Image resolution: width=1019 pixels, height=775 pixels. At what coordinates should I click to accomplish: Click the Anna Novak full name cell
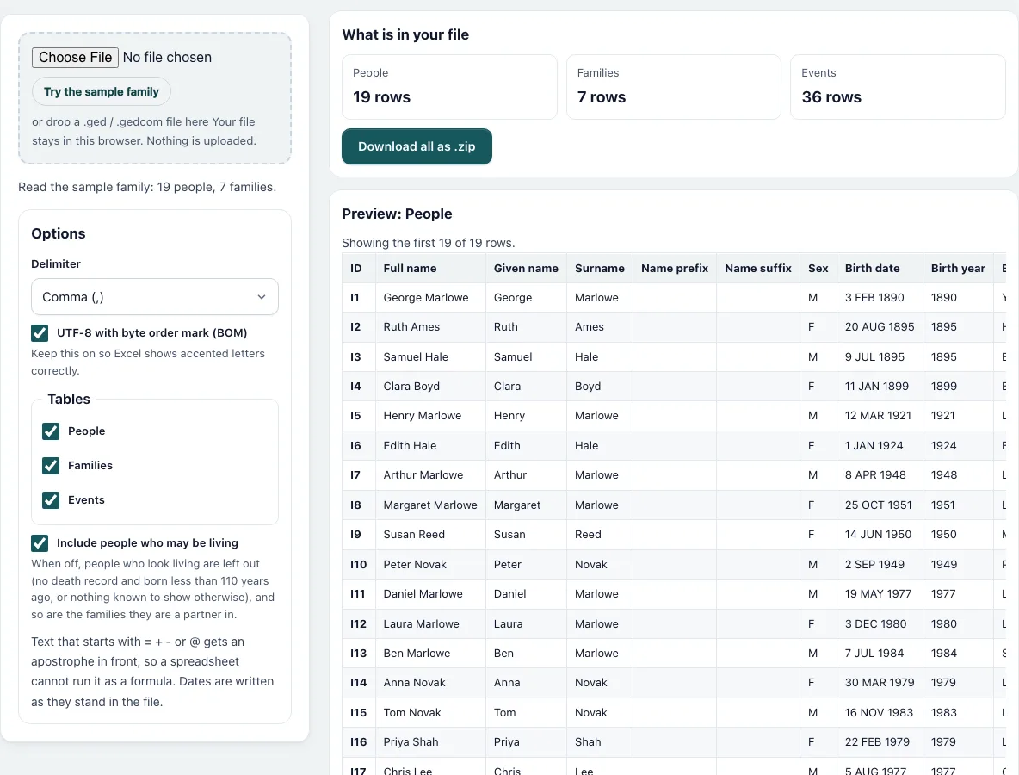pyautogui.click(x=430, y=683)
